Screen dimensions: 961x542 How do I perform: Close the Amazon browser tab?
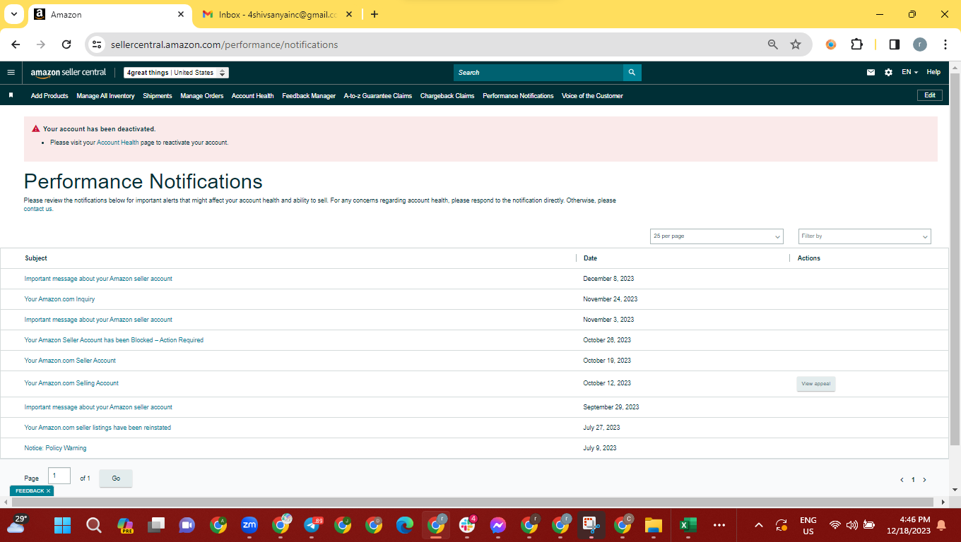181,14
